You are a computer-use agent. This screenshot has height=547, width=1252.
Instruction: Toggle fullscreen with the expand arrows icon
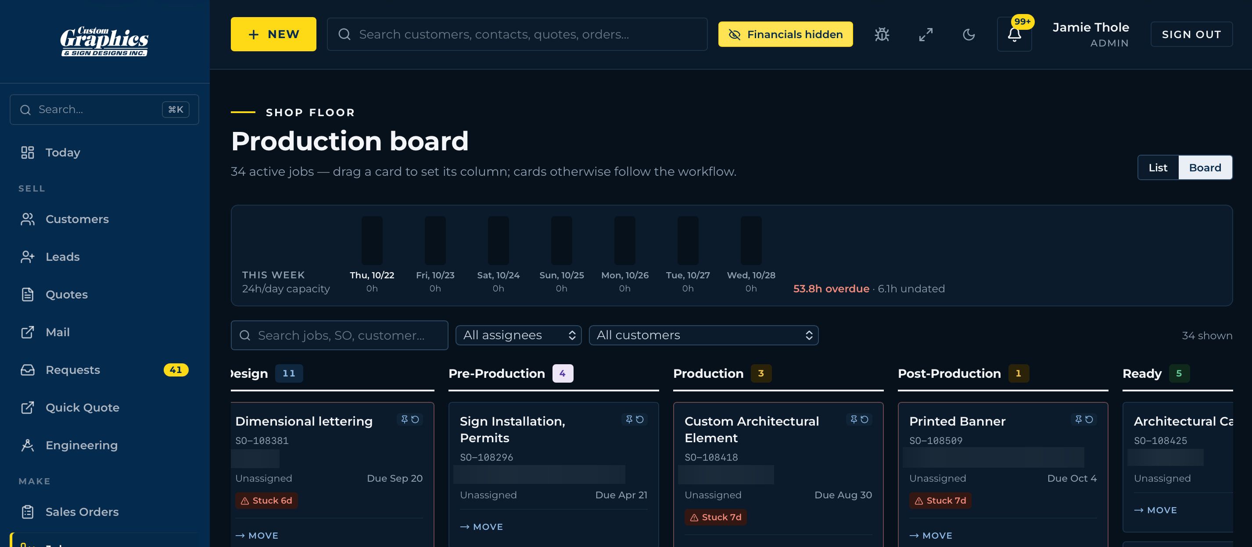(x=926, y=35)
